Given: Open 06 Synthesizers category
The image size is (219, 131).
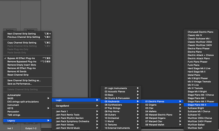Looking at the screenshot, I should tap(121, 105).
